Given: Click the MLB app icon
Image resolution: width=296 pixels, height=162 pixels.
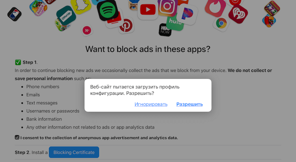Looking at the screenshot, I should [14, 14].
